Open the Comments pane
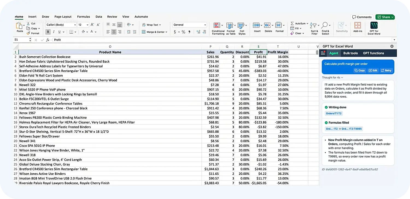The height and width of the screenshot is (199, 410). click(362, 17)
